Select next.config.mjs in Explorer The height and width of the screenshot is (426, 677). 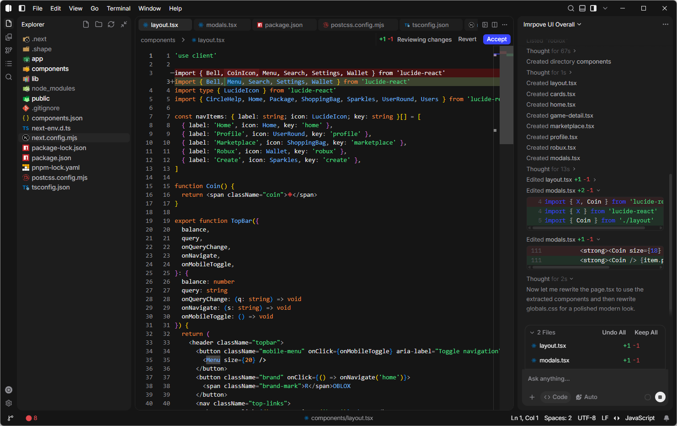(74, 138)
